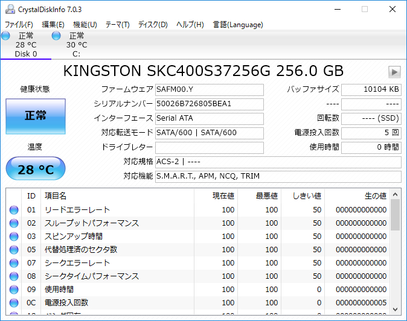Open the ディスク(D) menu
The width and height of the screenshot is (407, 321).
click(x=153, y=25)
